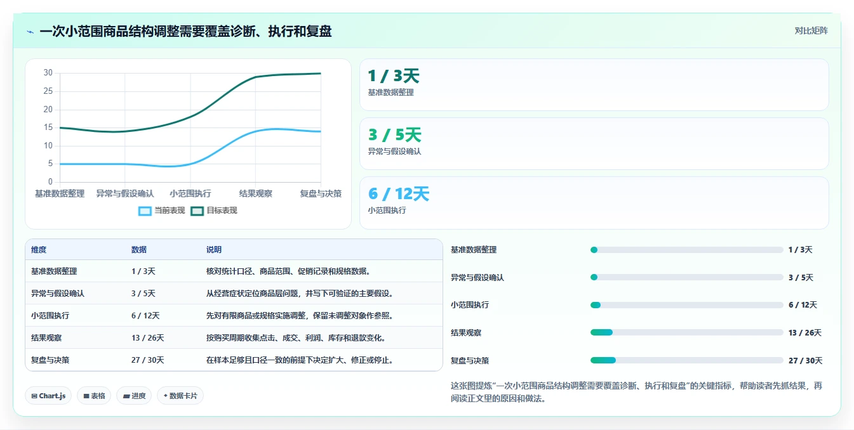
Task: Click the lightning icon beside the title
Action: pos(30,32)
